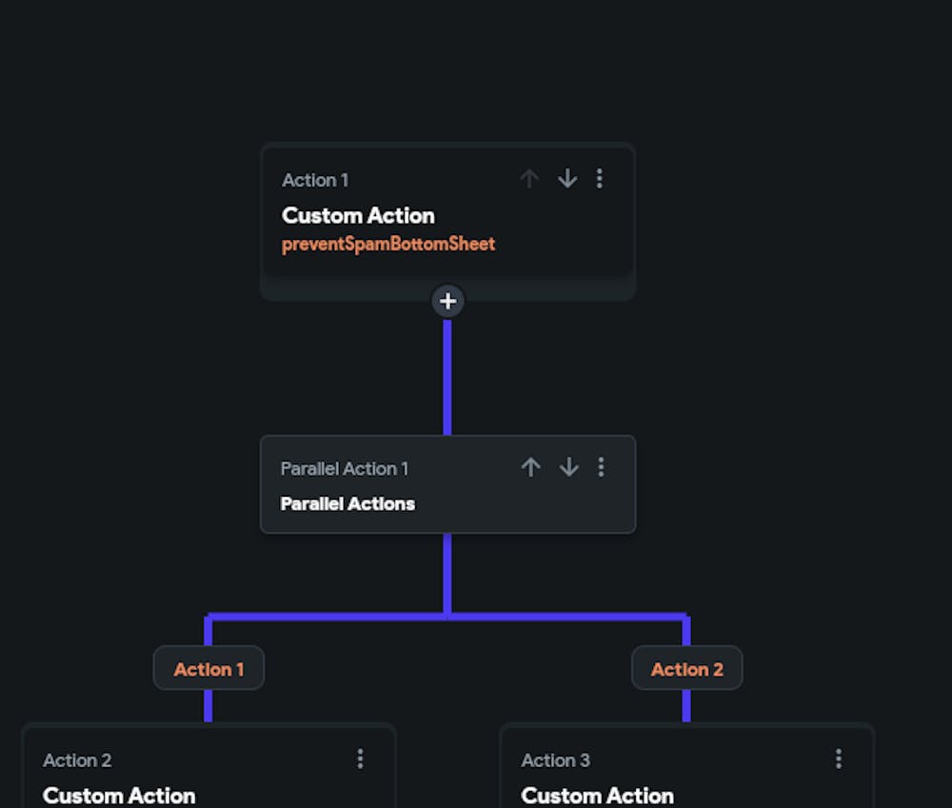Select the Parallel Actions title text
This screenshot has height=808, width=952.
pyautogui.click(x=347, y=503)
